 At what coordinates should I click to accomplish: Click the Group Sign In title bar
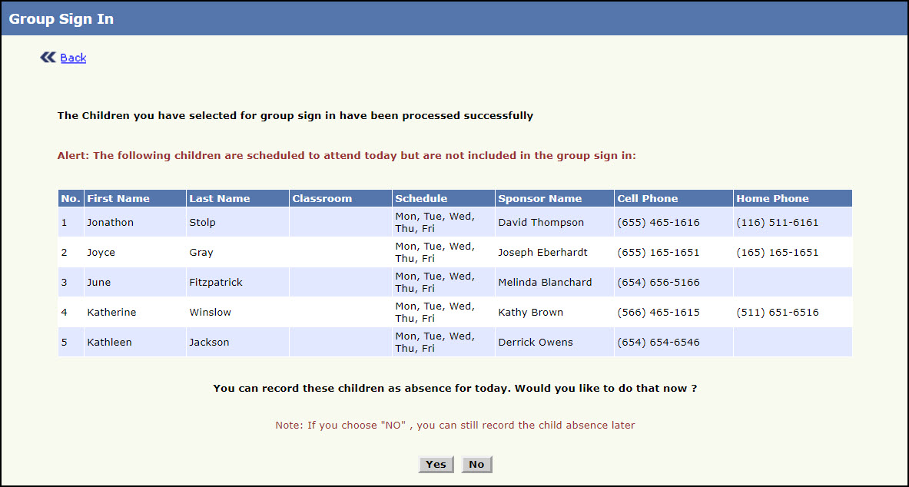[61, 18]
